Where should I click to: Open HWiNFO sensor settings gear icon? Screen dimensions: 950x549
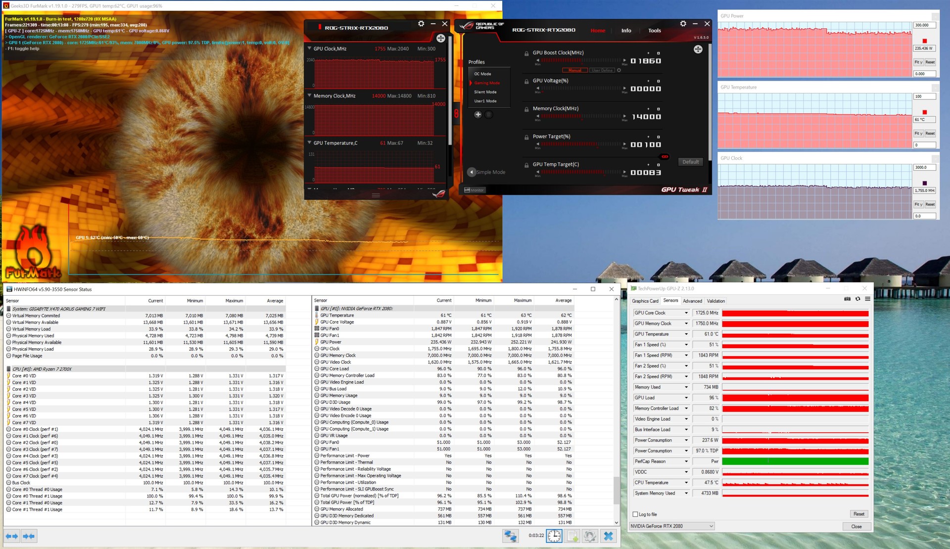click(x=590, y=536)
